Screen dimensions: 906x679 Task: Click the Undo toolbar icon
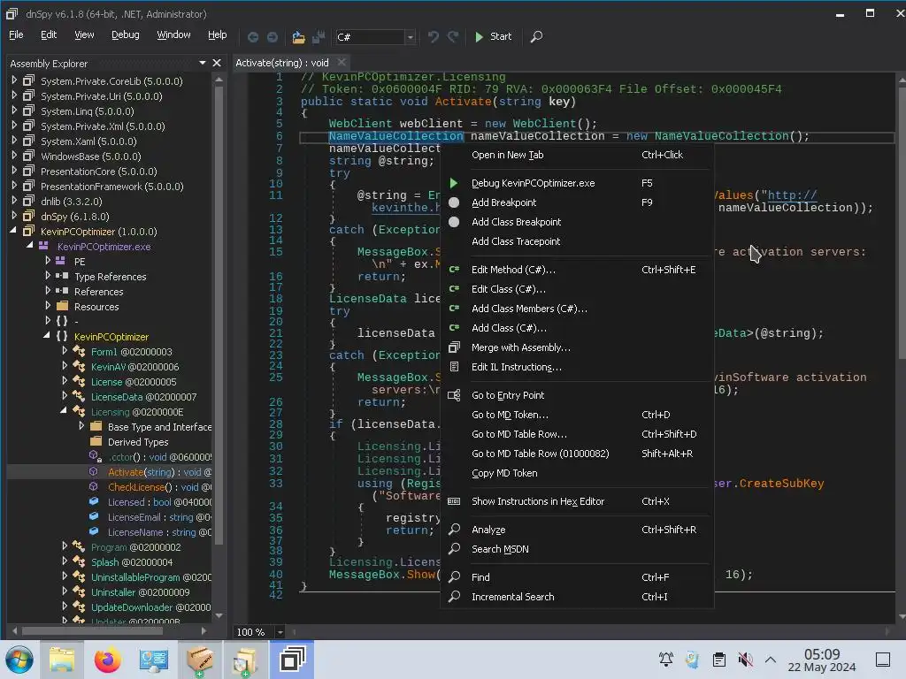(x=434, y=37)
